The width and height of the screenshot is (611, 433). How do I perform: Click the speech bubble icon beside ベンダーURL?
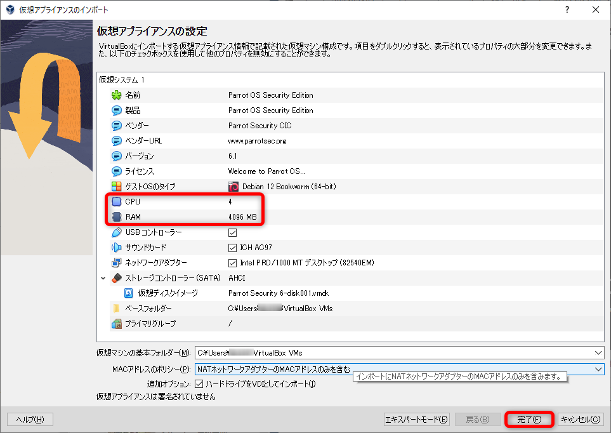coord(117,141)
